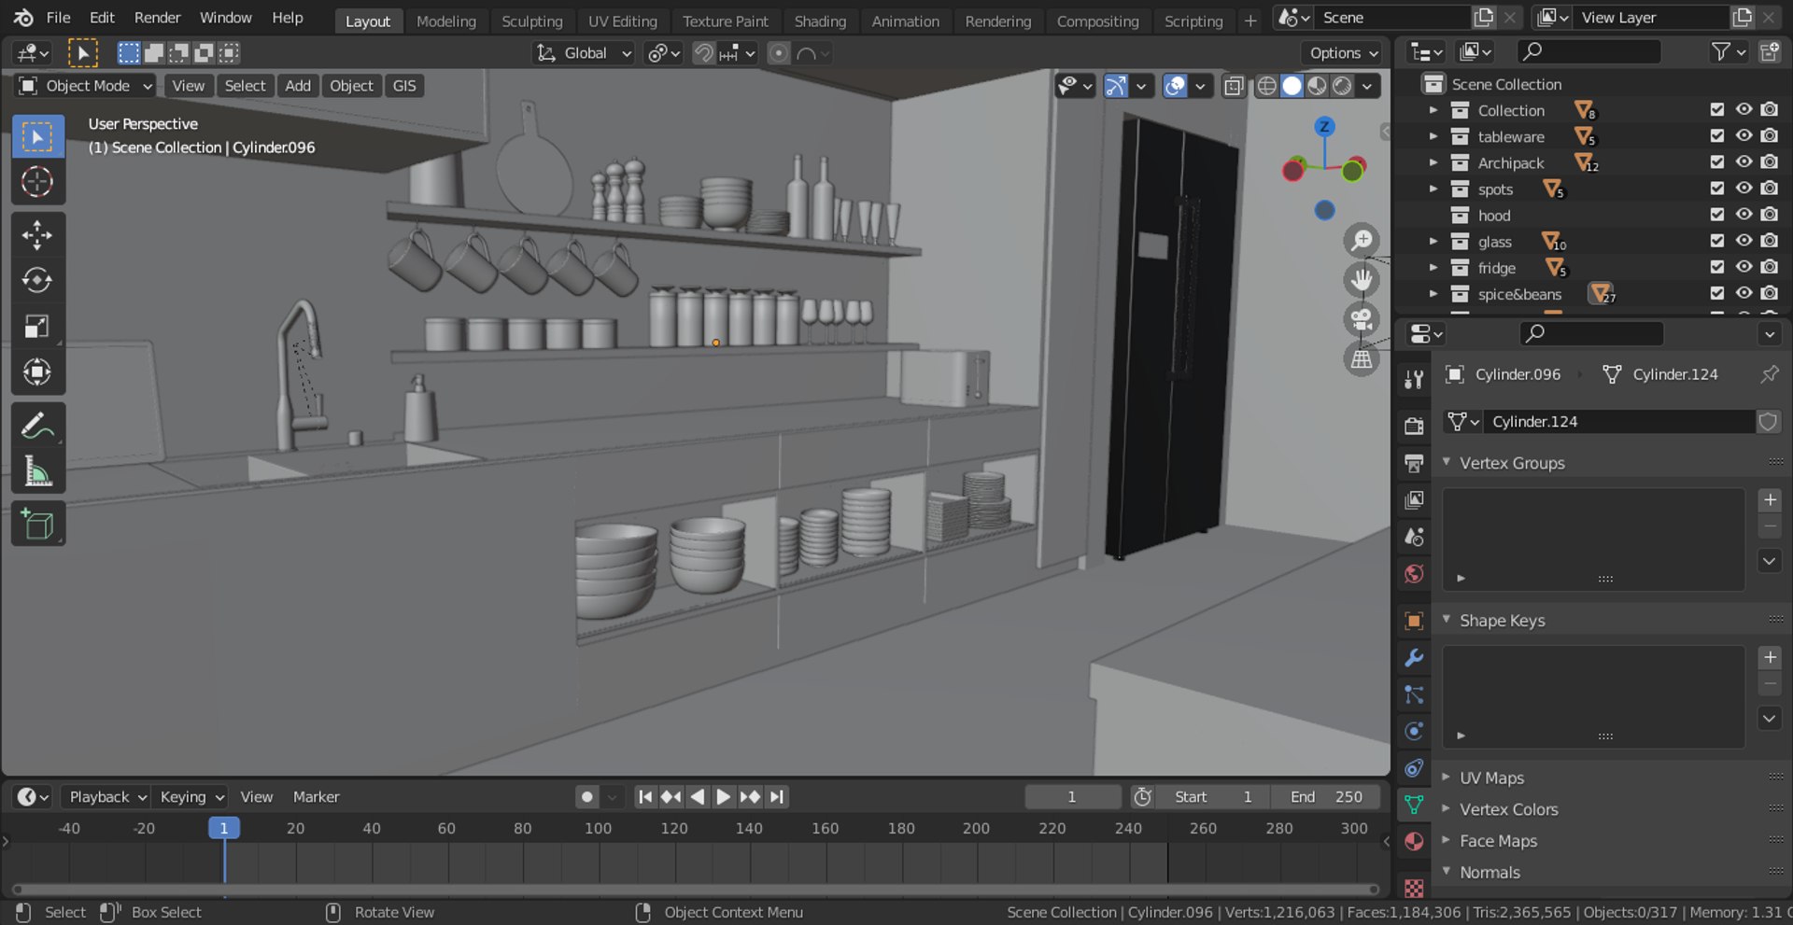Open the Render menu
The height and width of the screenshot is (925, 1793).
pos(157,18)
